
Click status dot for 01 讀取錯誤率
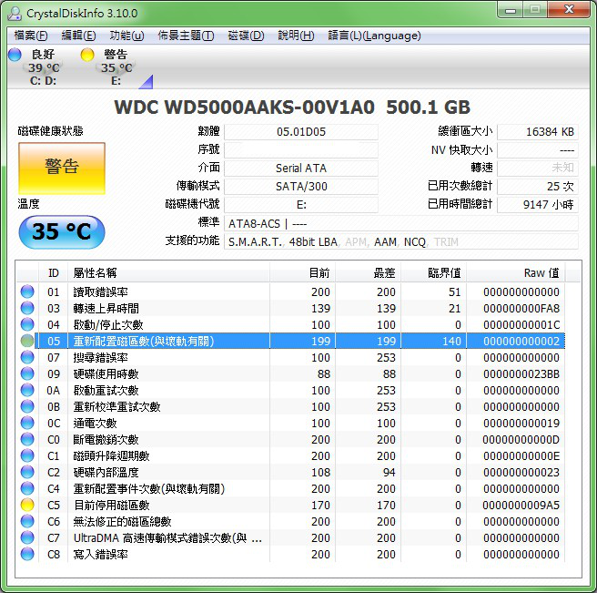coord(27,291)
